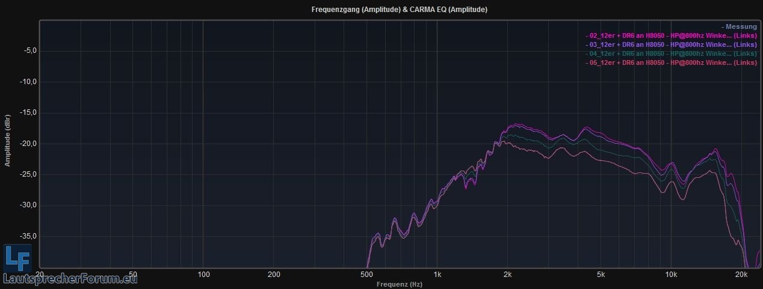
Task: Click the 2k frequency tick label
Action: [508, 275]
